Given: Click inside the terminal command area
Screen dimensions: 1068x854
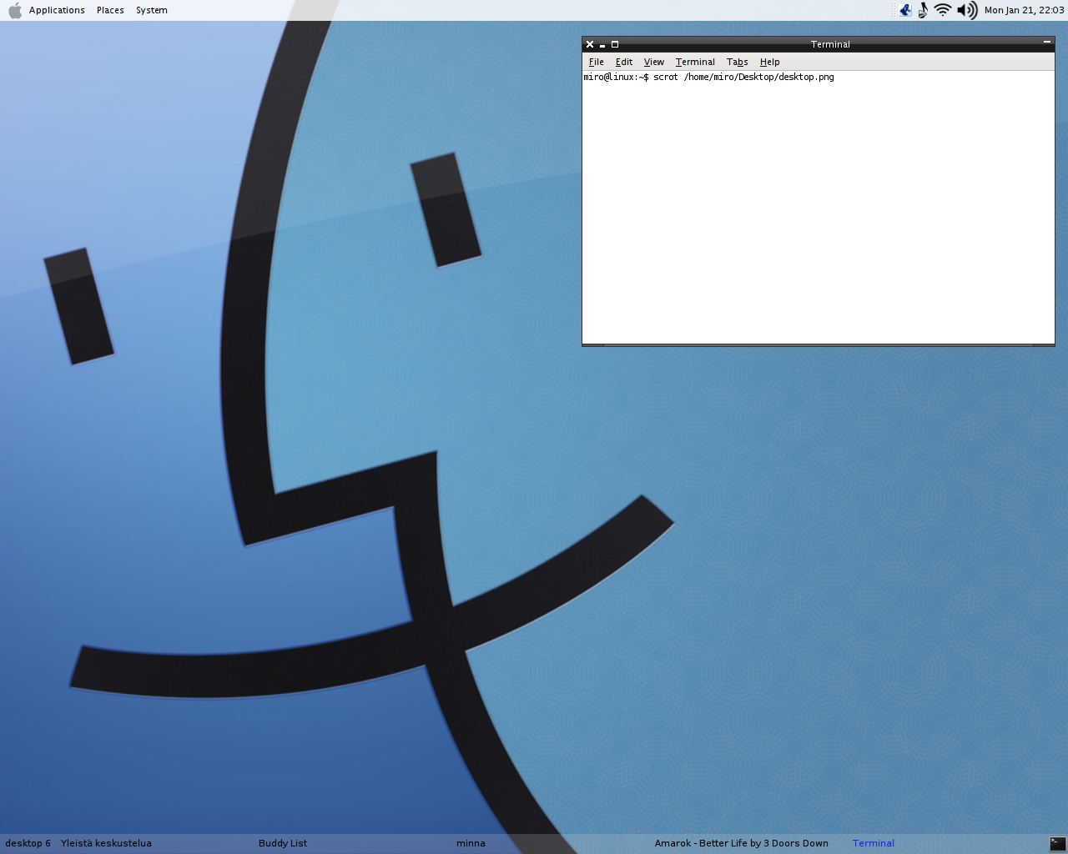Looking at the screenshot, I should click(x=818, y=208).
